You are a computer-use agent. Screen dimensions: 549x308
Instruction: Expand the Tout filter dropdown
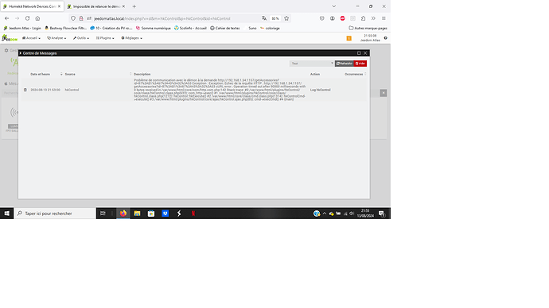(x=312, y=64)
